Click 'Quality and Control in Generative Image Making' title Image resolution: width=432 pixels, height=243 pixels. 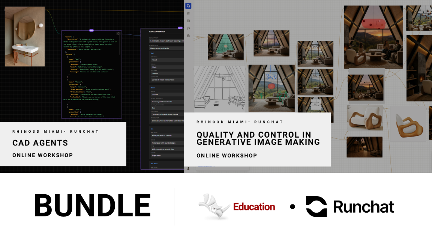pos(258,138)
